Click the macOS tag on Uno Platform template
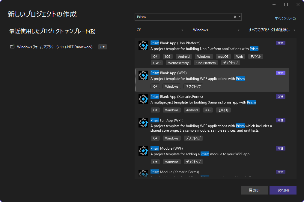 tap(223, 57)
